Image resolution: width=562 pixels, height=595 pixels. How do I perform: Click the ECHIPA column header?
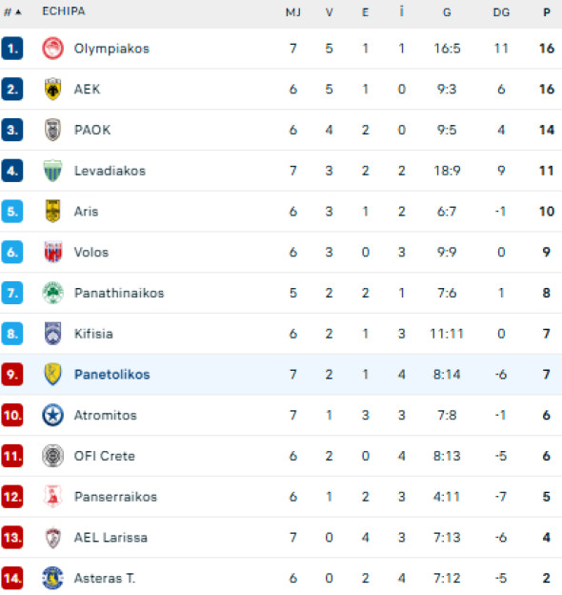pos(64,11)
